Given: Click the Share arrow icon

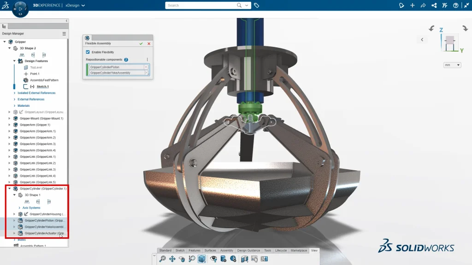Looking at the screenshot, I should [x=423, y=6].
